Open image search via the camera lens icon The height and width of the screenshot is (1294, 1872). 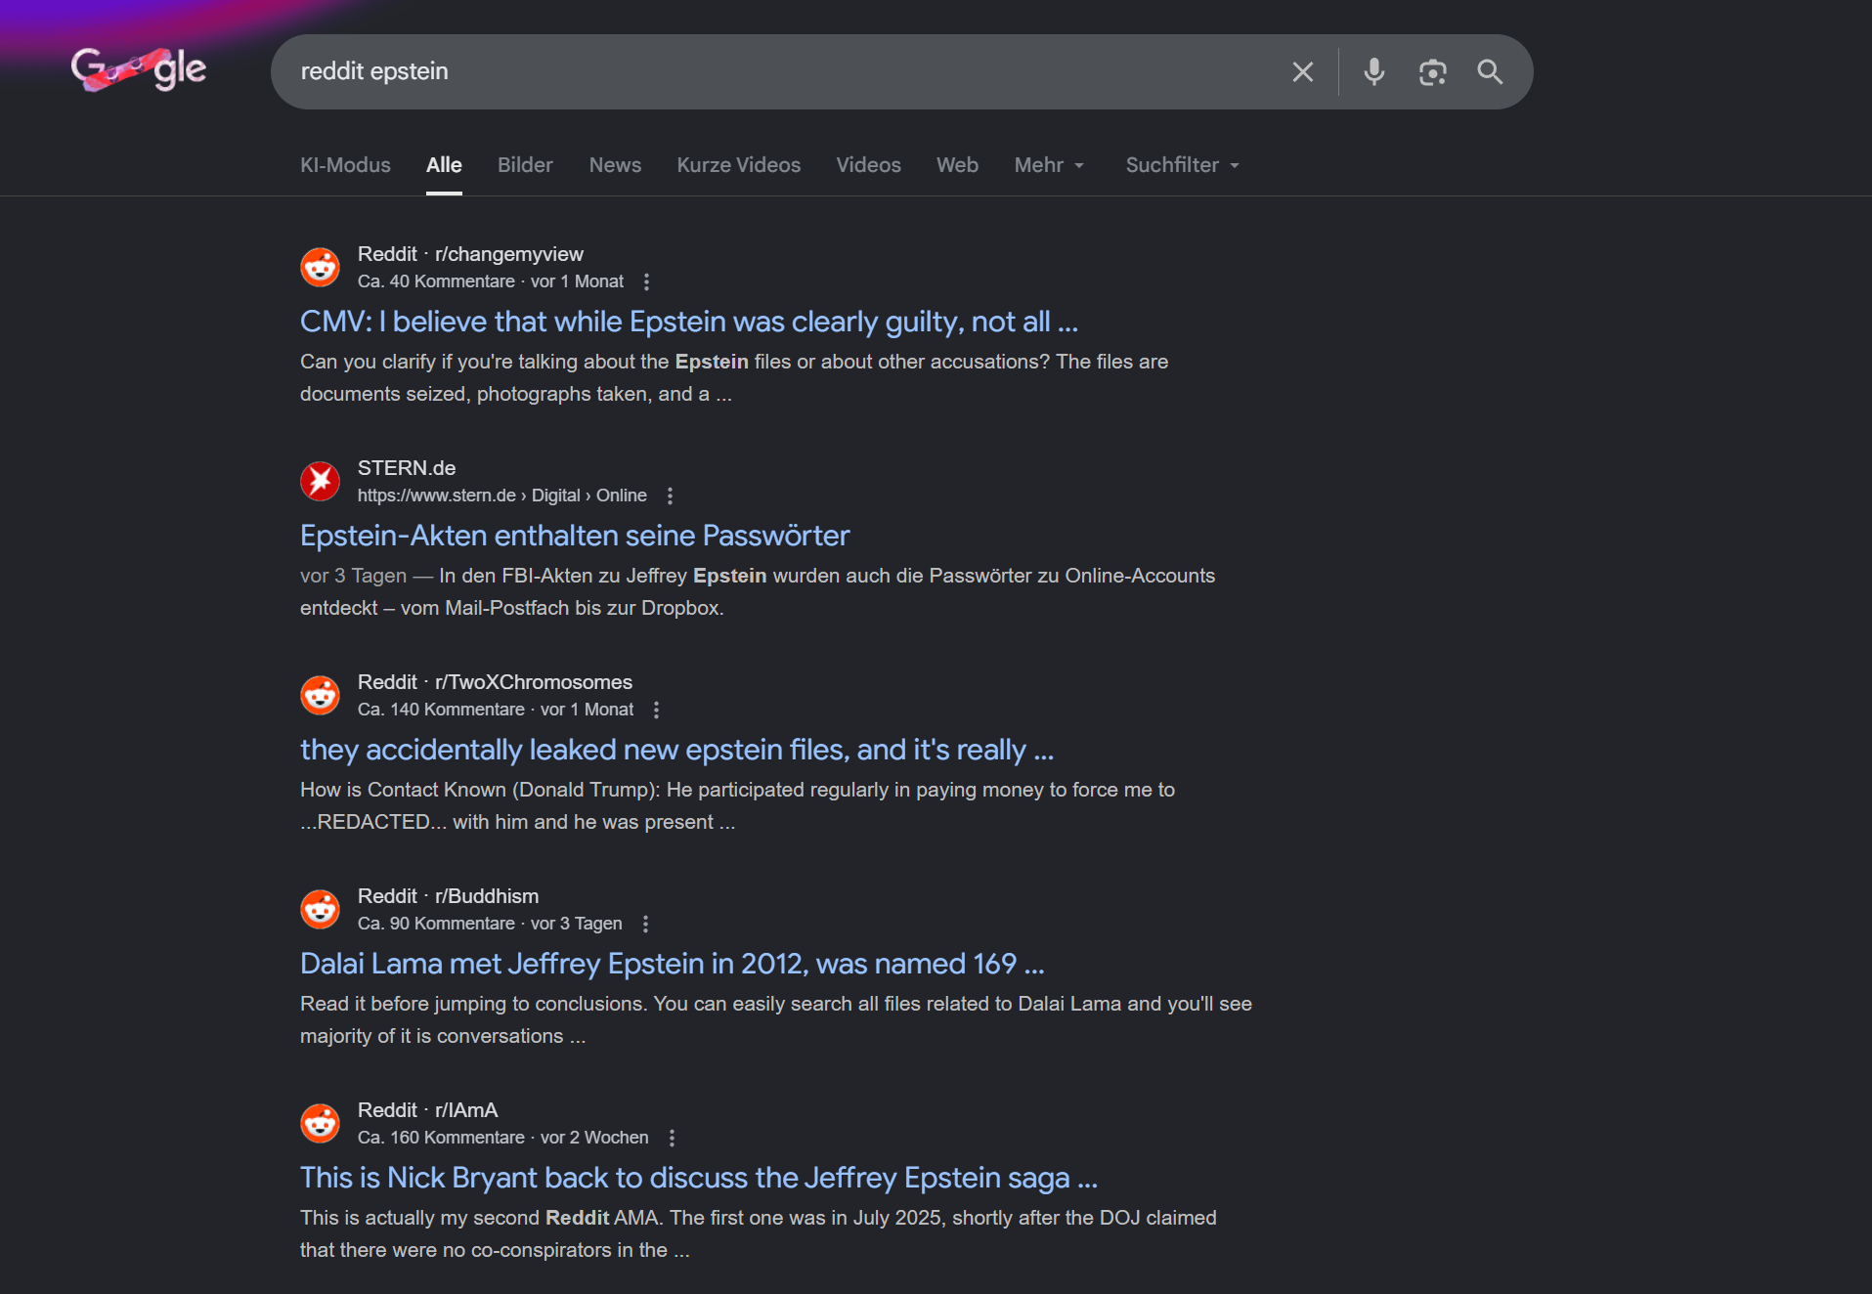pyautogui.click(x=1432, y=71)
